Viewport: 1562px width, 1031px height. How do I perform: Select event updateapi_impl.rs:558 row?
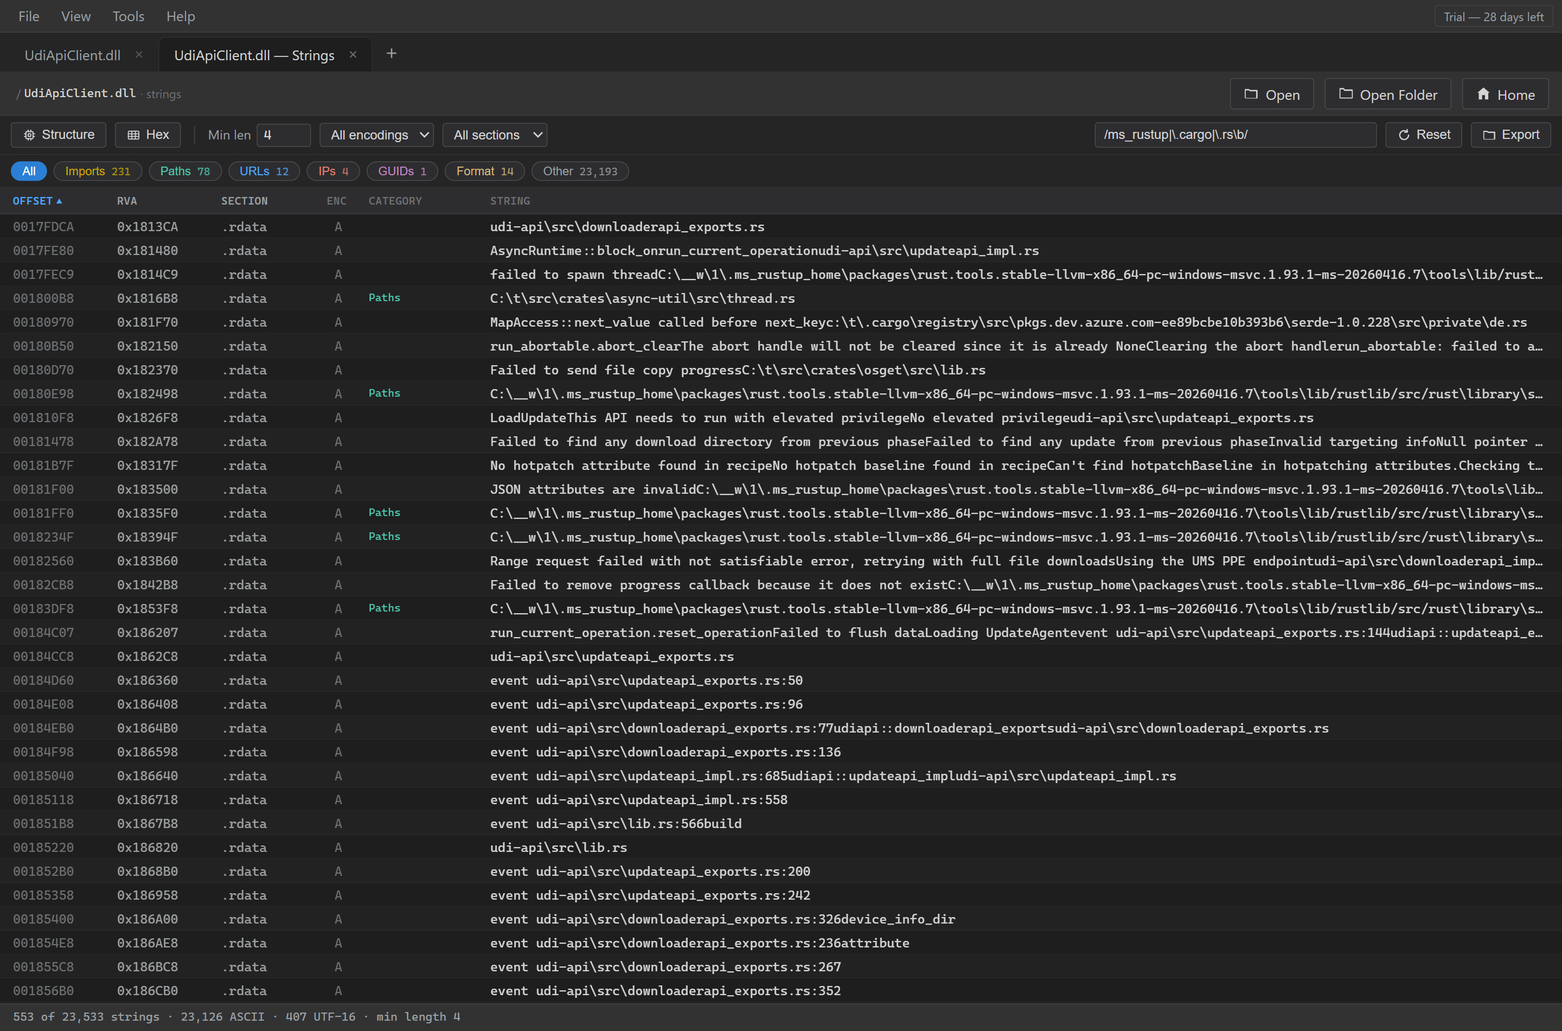pyautogui.click(x=780, y=800)
